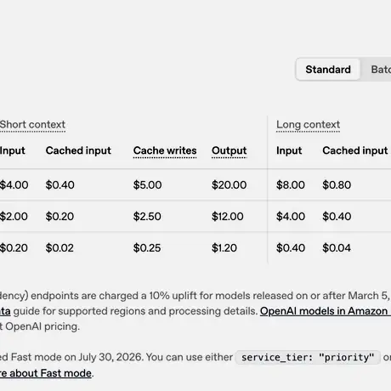Click the $5.00 cache writes cell
Screen dimensions: 391x391
(x=147, y=185)
